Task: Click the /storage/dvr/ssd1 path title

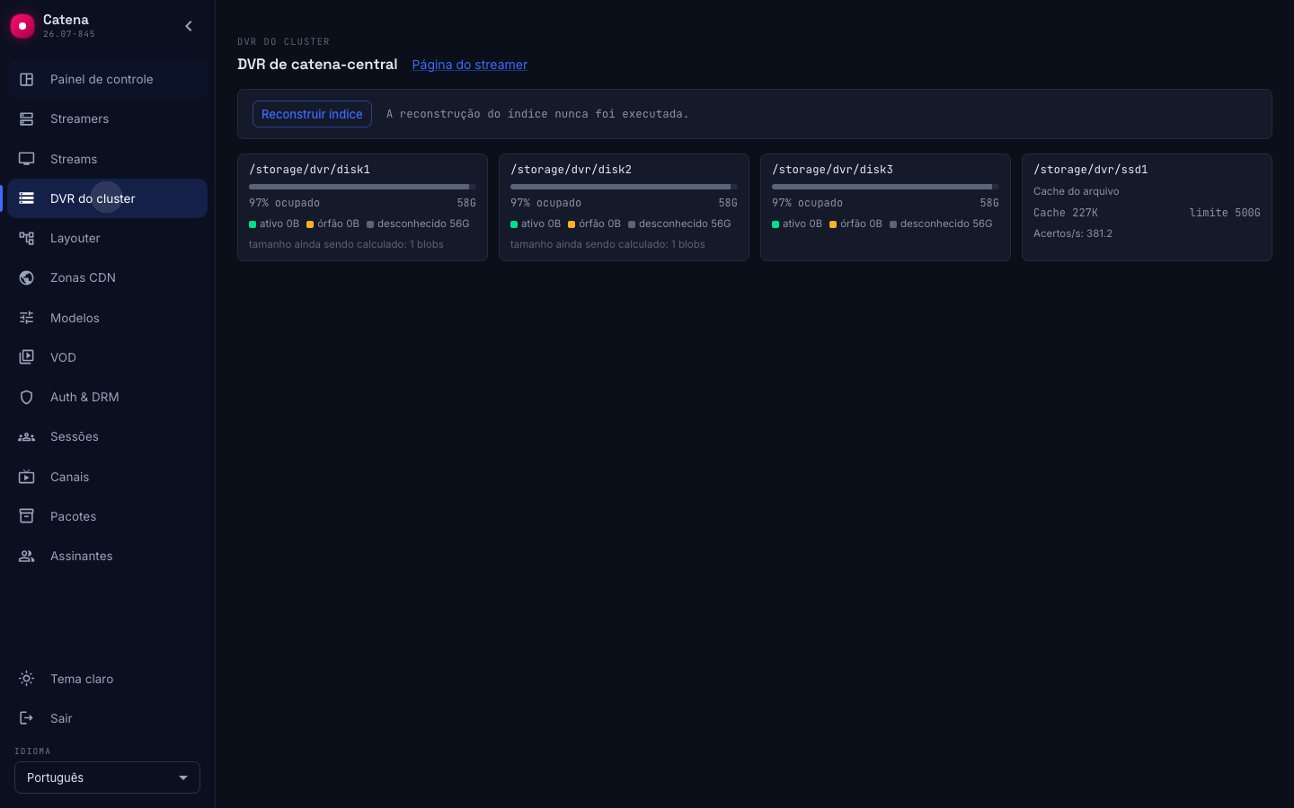Action: pyautogui.click(x=1090, y=170)
